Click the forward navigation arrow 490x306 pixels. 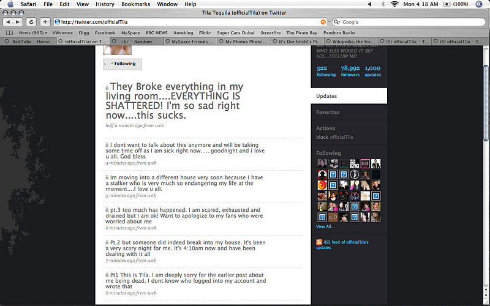point(18,21)
